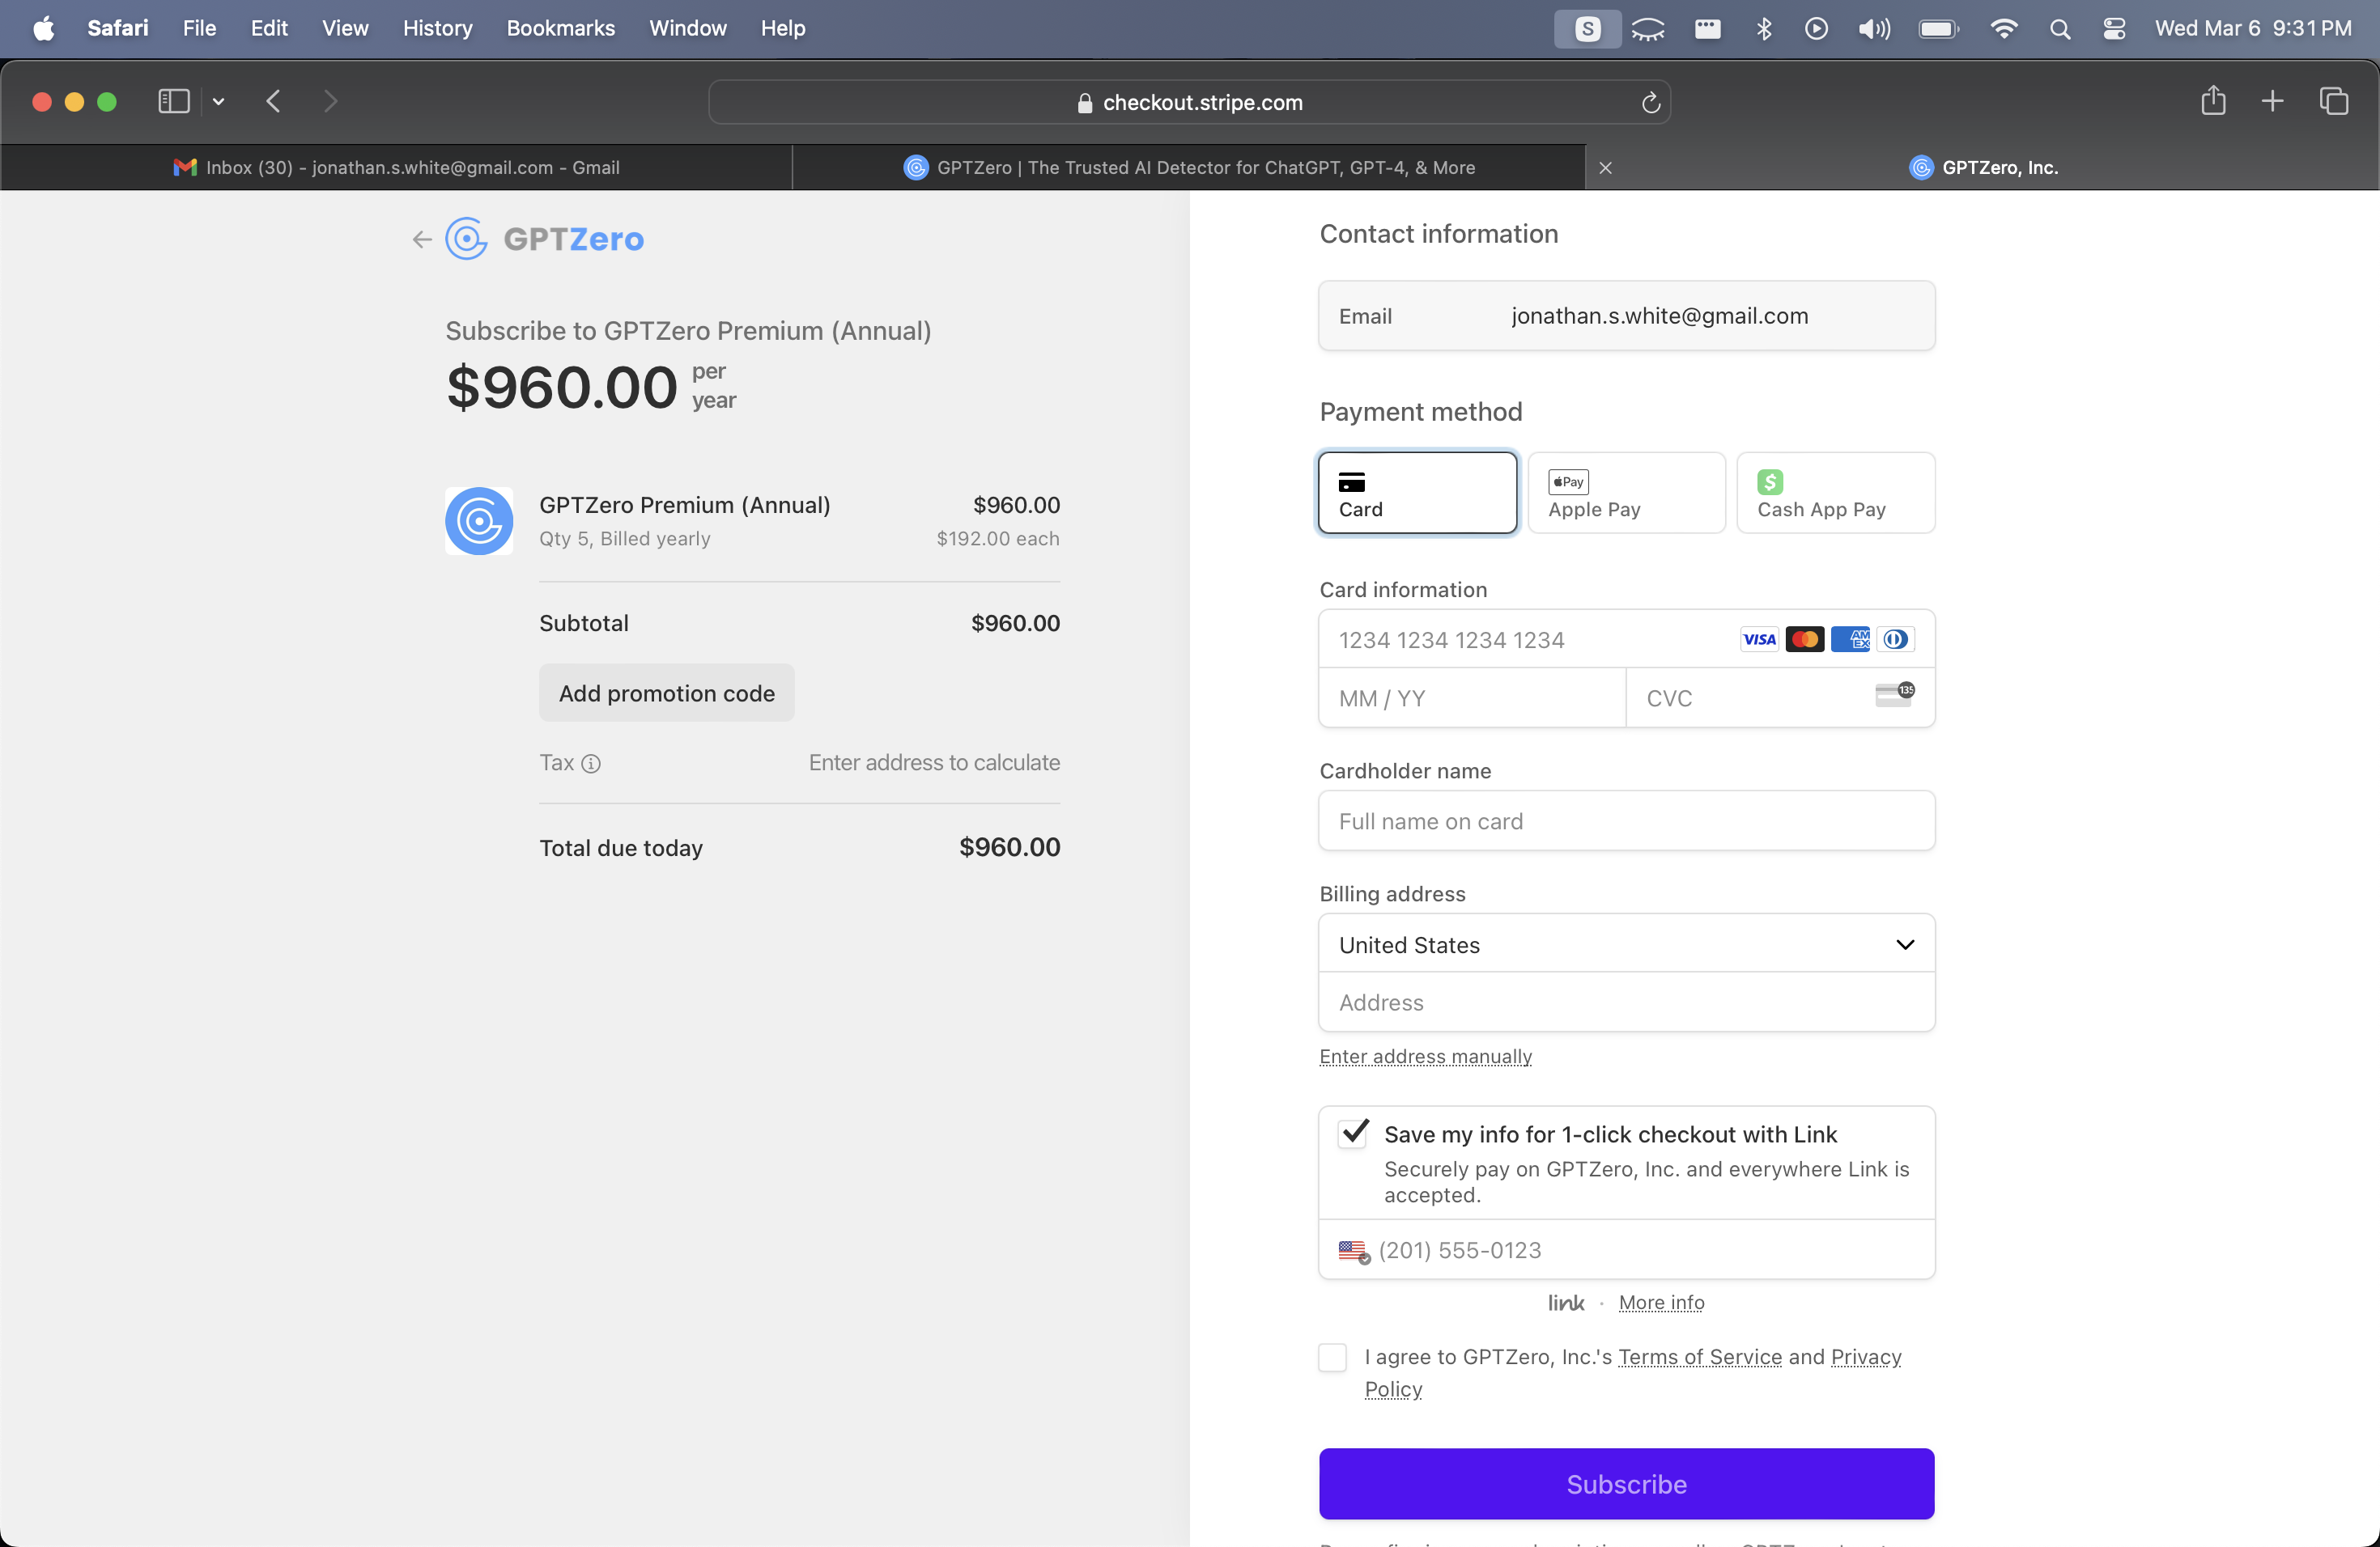2380x1547 pixels.
Task: Open the United States country dropdown
Action: [x=1626, y=944]
